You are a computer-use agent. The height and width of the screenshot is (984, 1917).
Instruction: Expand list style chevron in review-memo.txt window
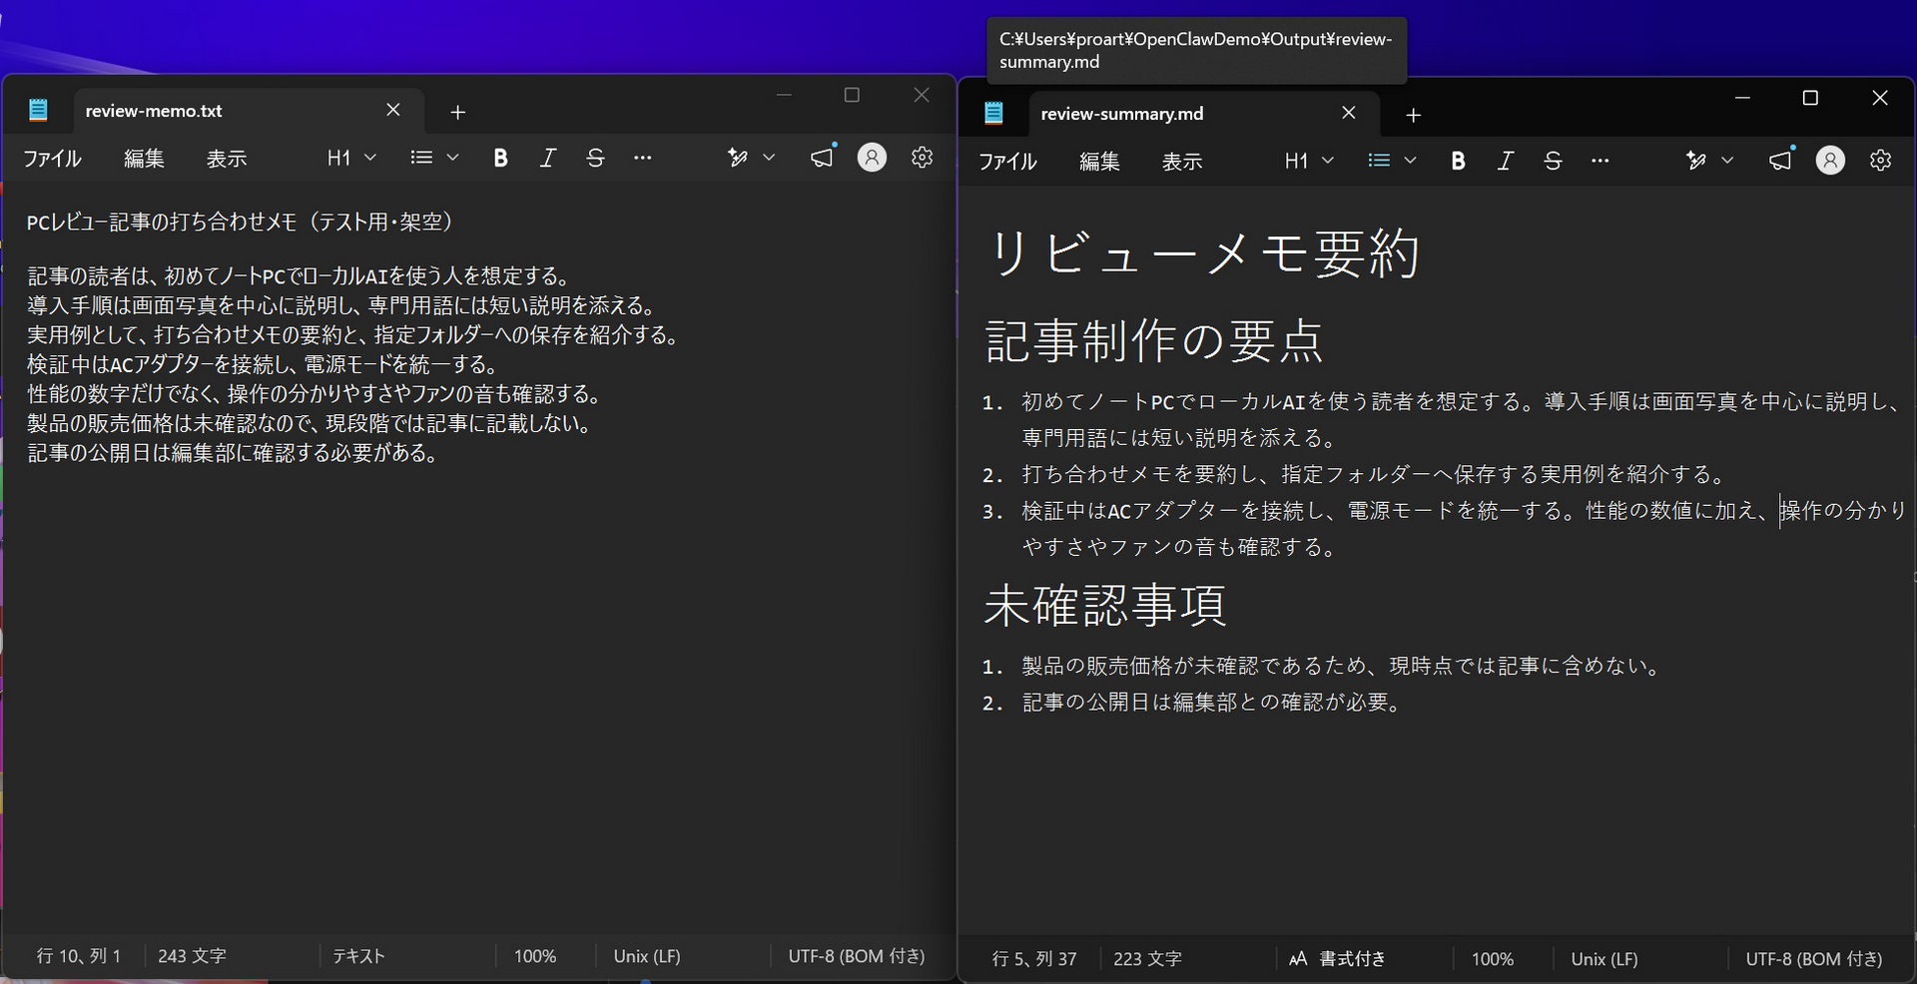452,158
